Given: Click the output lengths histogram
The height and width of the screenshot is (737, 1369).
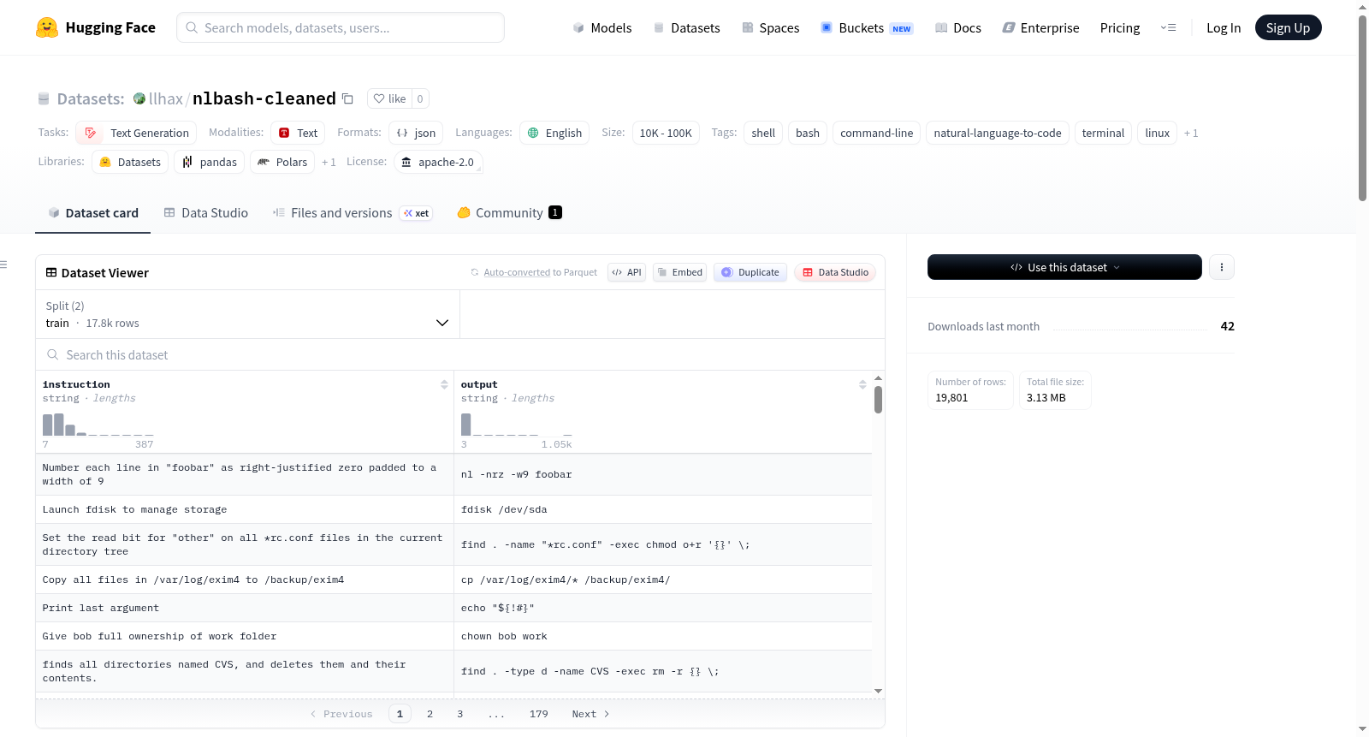Looking at the screenshot, I should (x=516, y=425).
